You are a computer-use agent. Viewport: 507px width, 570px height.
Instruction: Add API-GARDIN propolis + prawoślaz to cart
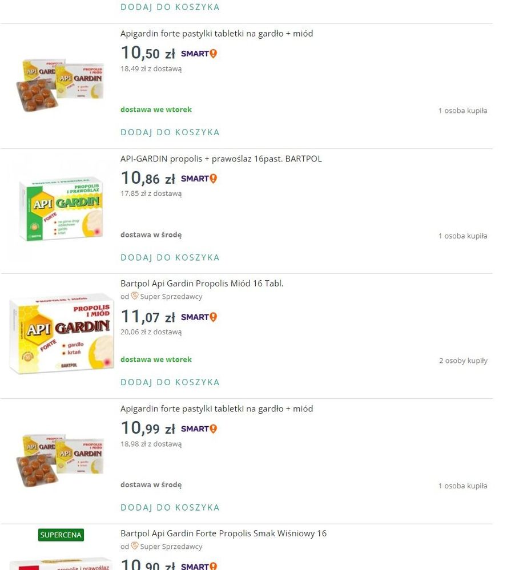click(170, 257)
